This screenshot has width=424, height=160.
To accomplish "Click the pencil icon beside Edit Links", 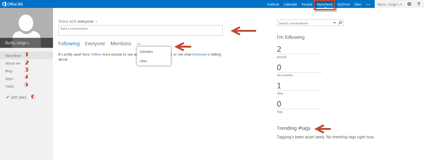I will tap(7, 97).
